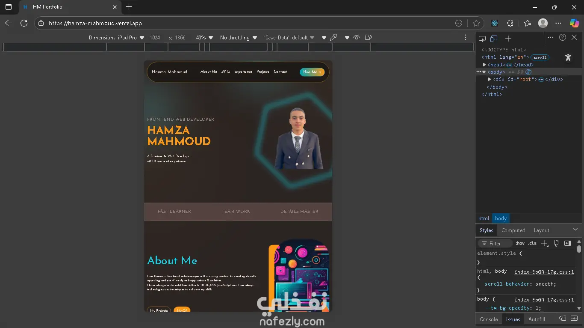
Task: Toggle the eye emulation preview icon
Action: pos(357,38)
